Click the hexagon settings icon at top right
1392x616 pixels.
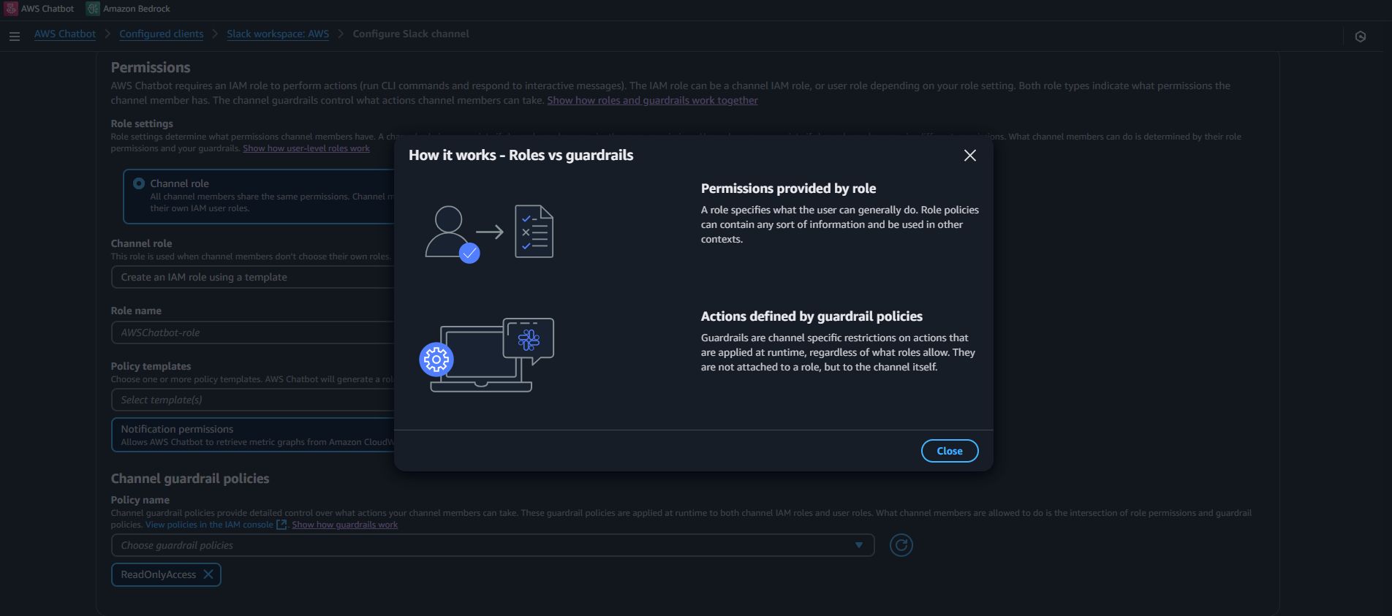click(1361, 37)
